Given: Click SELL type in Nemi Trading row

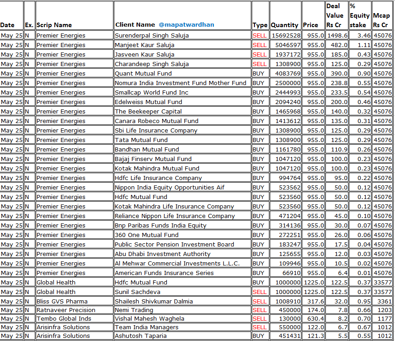Looking at the screenshot, I should [260, 310].
